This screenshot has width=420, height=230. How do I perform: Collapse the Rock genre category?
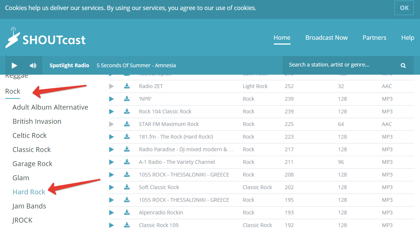13,91
